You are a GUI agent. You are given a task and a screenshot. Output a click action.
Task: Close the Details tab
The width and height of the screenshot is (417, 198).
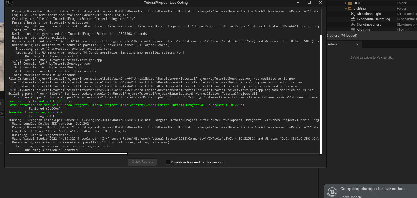click(x=357, y=44)
